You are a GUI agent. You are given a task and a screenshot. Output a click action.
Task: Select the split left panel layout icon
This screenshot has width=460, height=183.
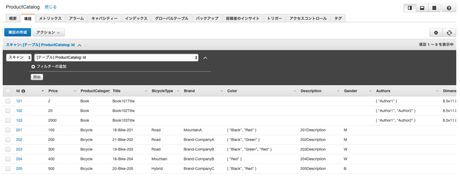[x=410, y=8]
